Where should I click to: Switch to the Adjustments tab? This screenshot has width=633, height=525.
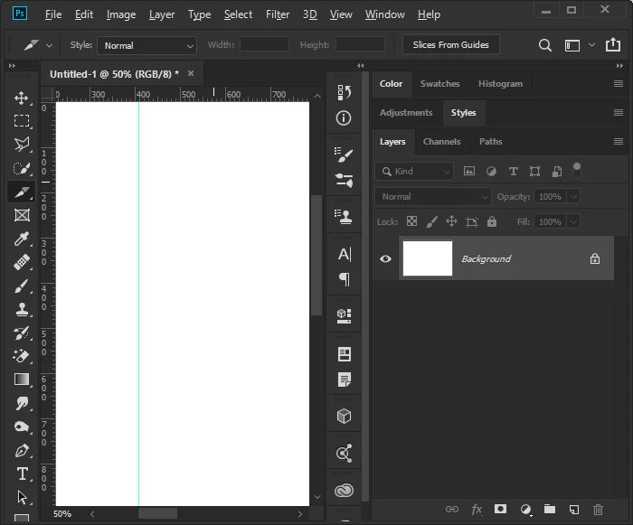click(406, 113)
